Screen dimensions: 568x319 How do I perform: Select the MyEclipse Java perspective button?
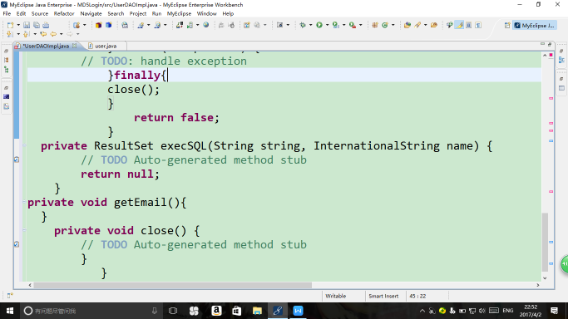(x=534, y=25)
